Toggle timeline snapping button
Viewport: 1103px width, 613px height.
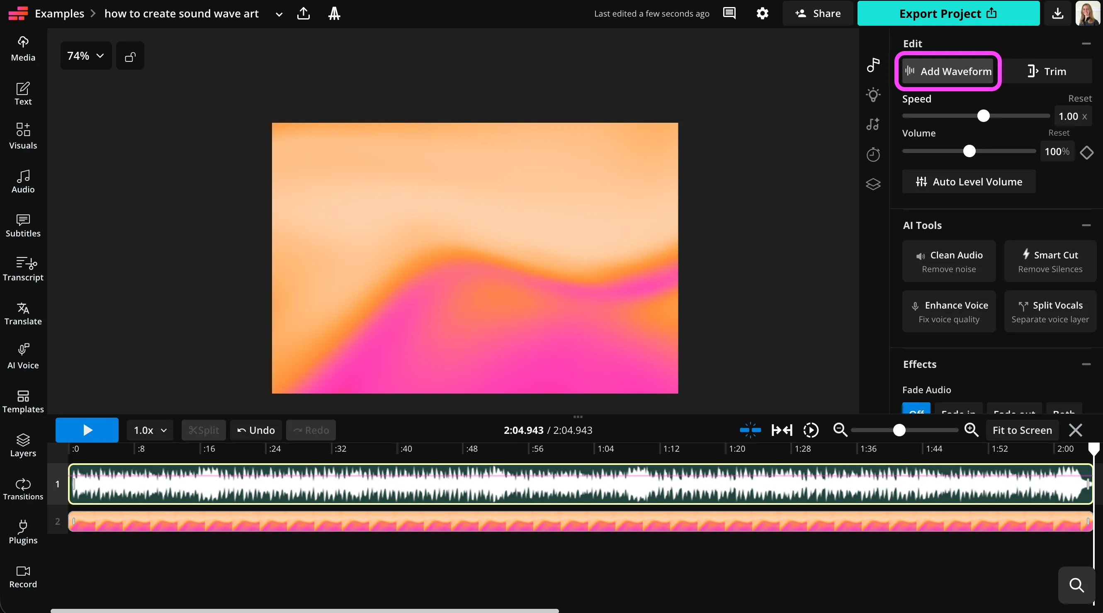[750, 430]
